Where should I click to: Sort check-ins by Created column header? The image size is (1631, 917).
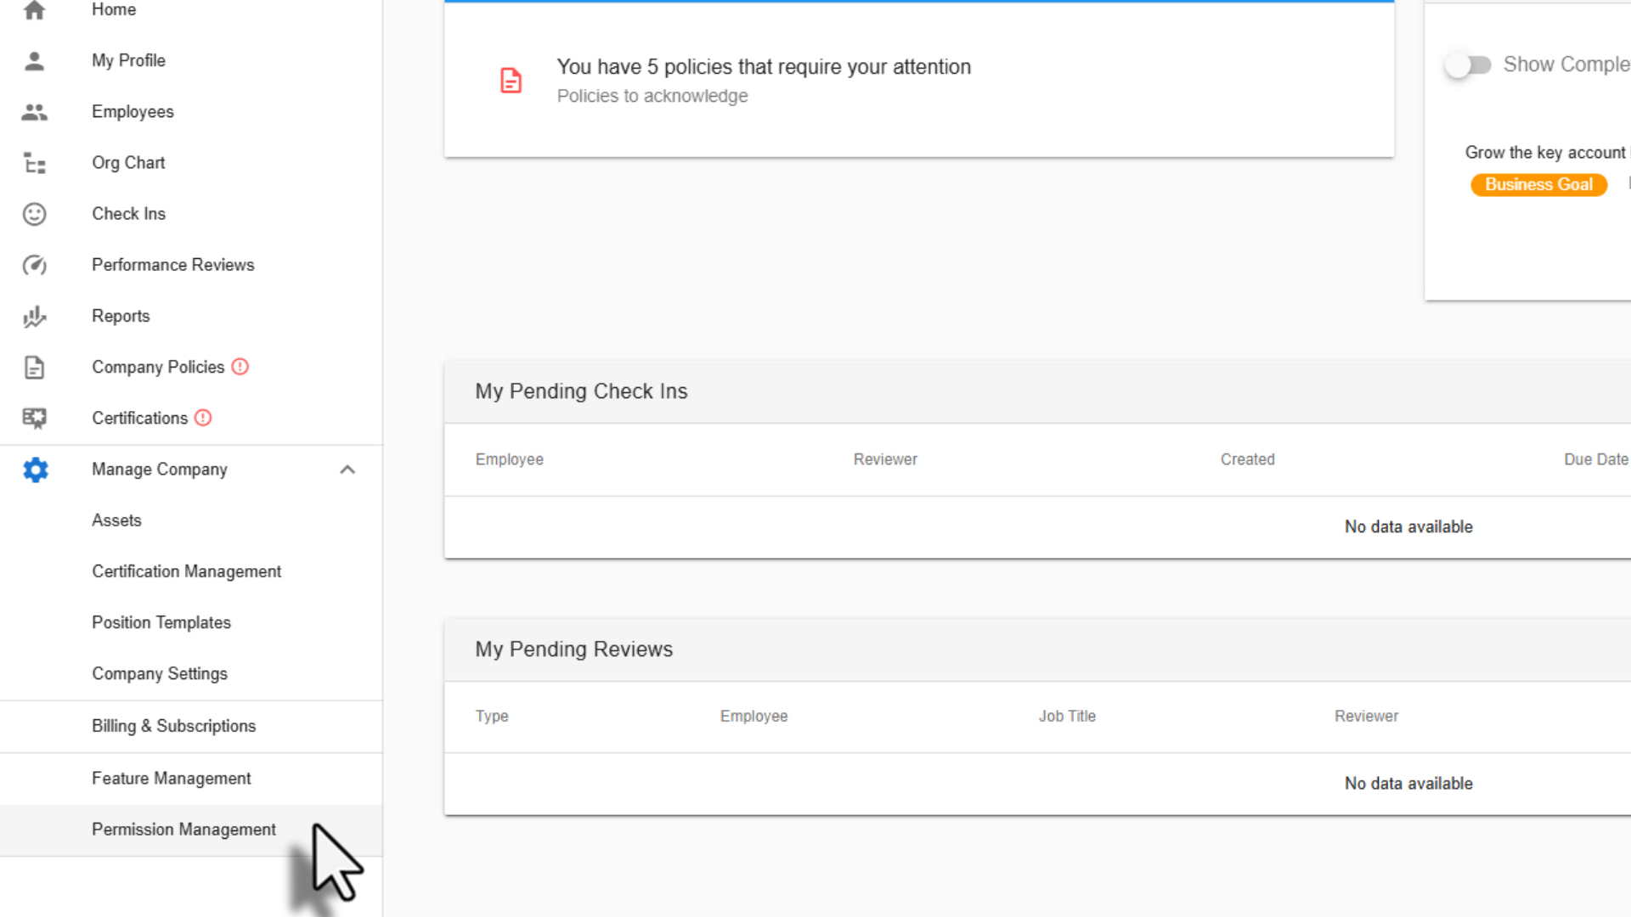1247,459
